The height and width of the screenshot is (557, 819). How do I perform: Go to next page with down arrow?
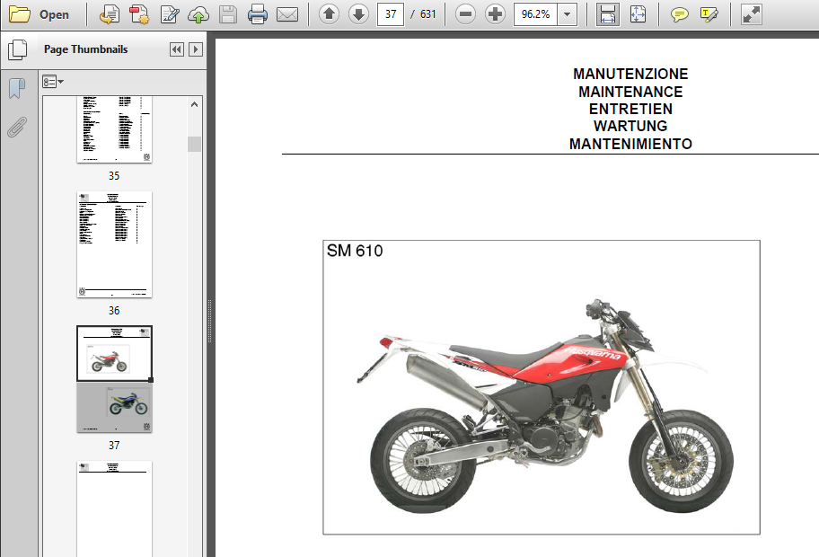coord(358,14)
